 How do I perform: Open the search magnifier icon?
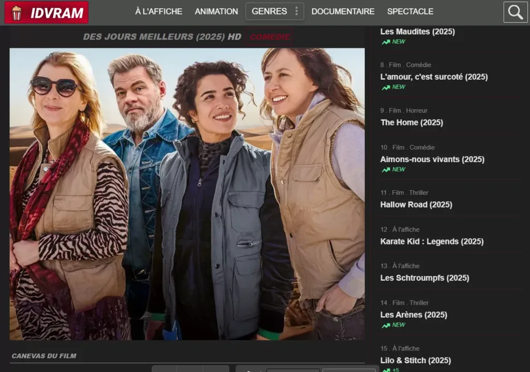(x=515, y=12)
